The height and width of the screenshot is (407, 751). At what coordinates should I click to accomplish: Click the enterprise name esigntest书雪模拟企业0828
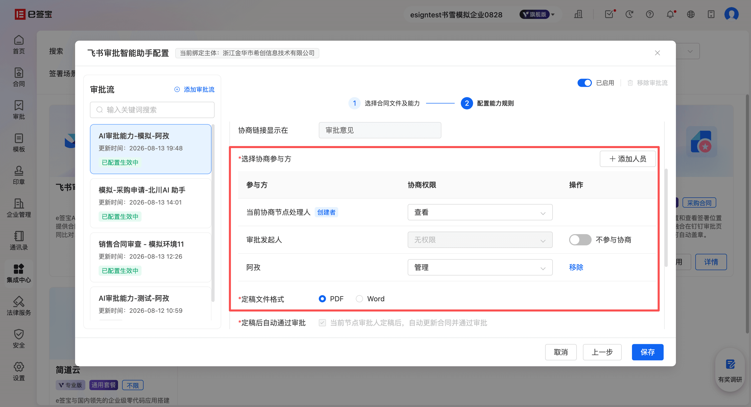(x=456, y=15)
